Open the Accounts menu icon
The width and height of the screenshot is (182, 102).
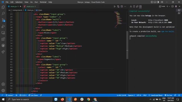click(x=3, y=84)
